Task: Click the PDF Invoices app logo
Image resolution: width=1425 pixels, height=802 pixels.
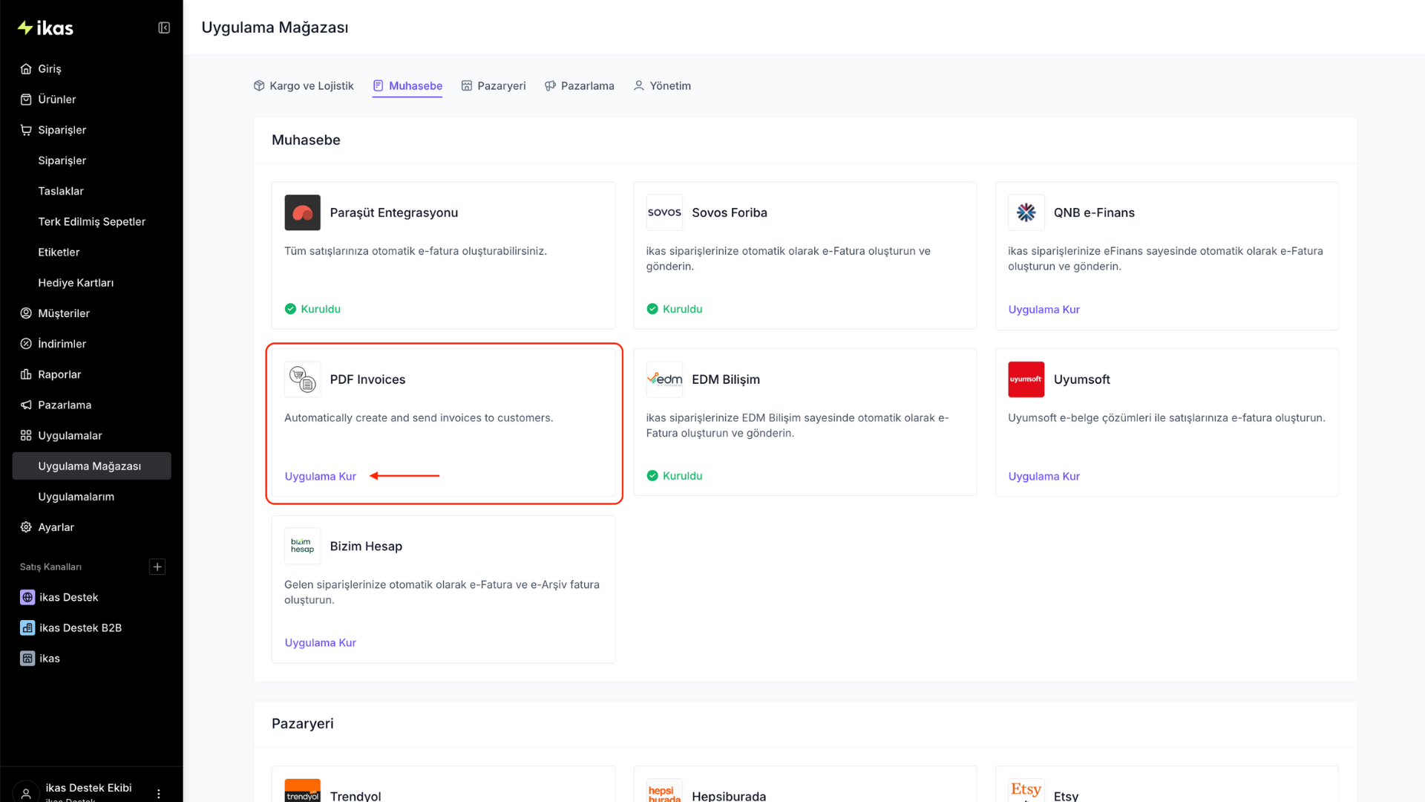Action: coord(302,379)
